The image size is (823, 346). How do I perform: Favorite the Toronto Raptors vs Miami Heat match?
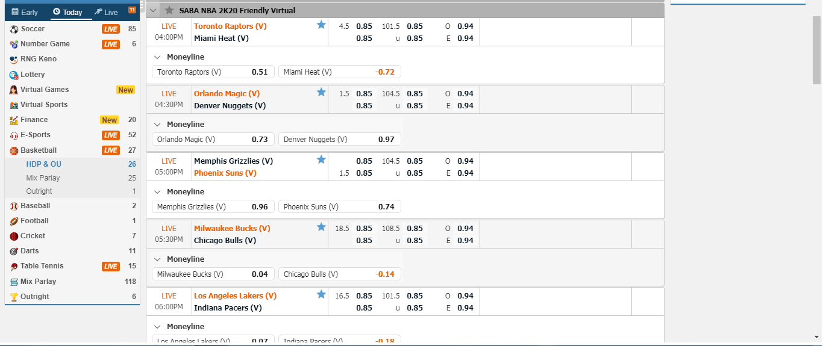click(321, 25)
